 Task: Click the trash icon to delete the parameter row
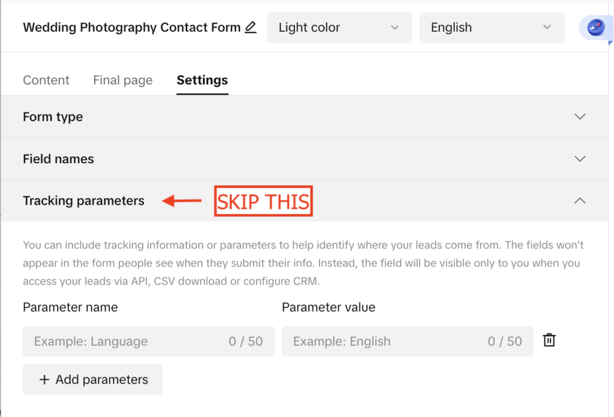click(x=549, y=340)
